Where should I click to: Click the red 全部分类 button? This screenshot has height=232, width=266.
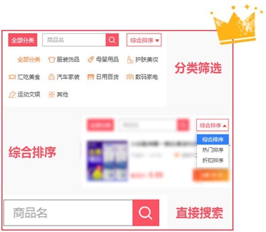tap(23, 40)
